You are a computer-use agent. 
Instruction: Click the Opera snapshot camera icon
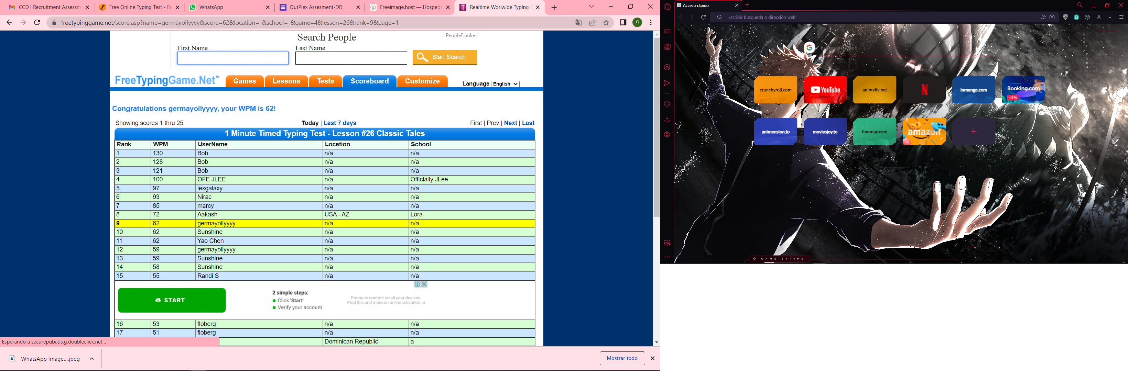click(1052, 18)
